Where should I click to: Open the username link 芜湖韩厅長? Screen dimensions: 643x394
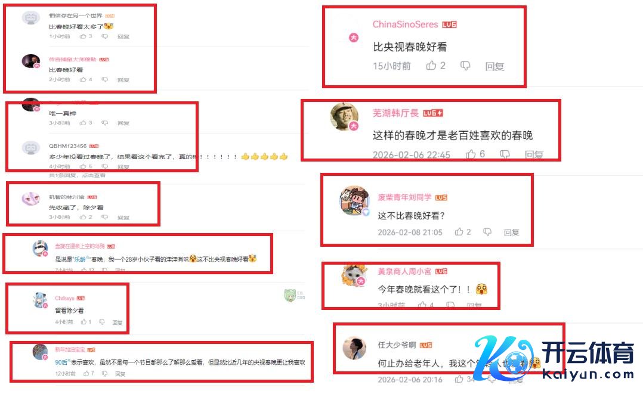tap(395, 113)
